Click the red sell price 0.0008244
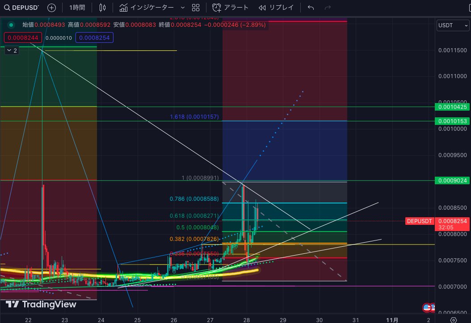 pos(23,37)
